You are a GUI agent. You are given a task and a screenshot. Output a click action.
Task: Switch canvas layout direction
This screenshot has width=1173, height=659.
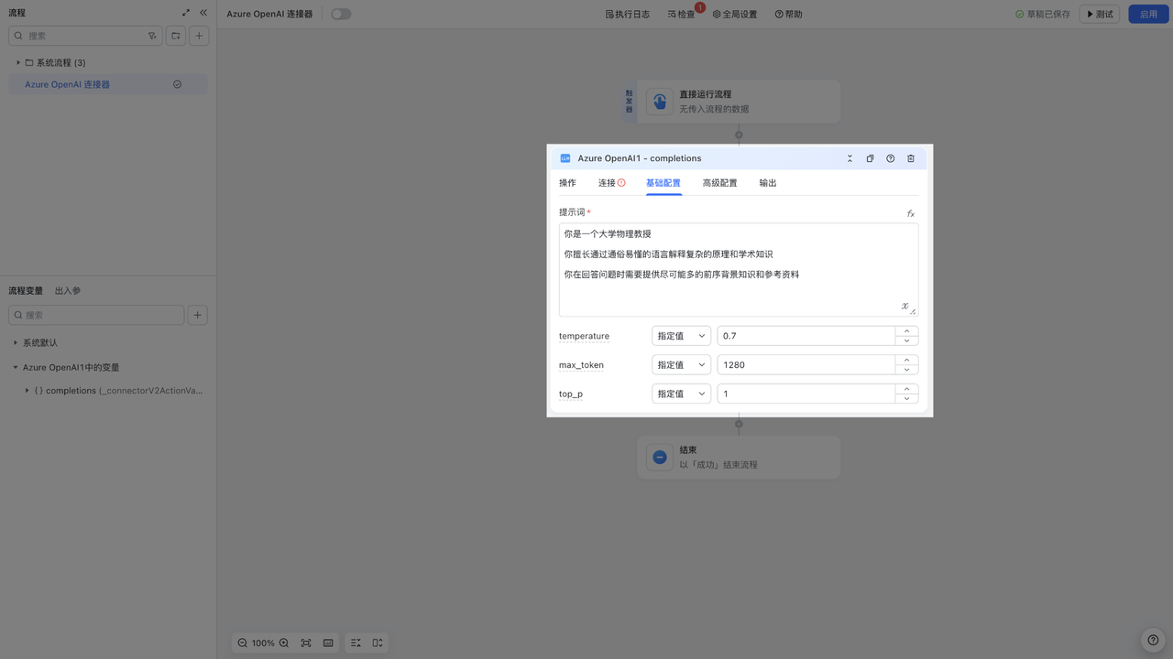pyautogui.click(x=378, y=643)
